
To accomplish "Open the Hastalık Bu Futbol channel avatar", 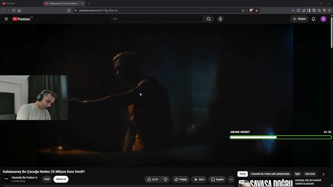I will click(x=6, y=179).
